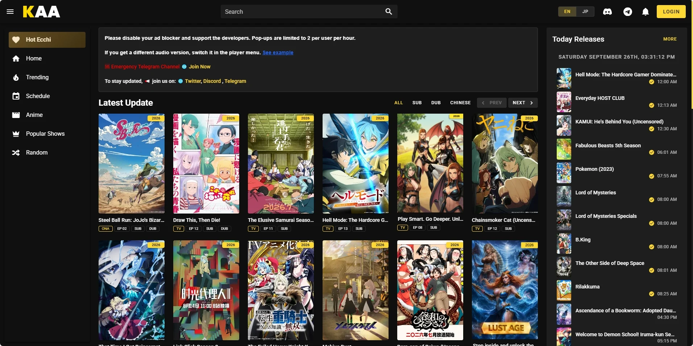Open Lord of Mysteries Specials entry
Image resolution: width=693 pixels, height=346 pixels.
617,220
